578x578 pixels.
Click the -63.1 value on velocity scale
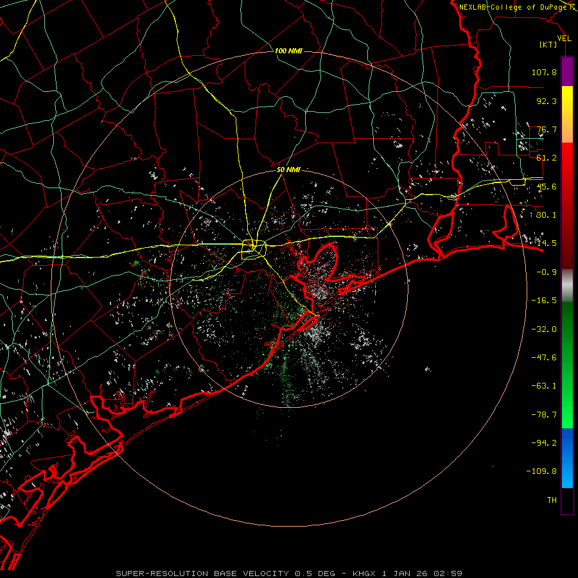pos(544,386)
